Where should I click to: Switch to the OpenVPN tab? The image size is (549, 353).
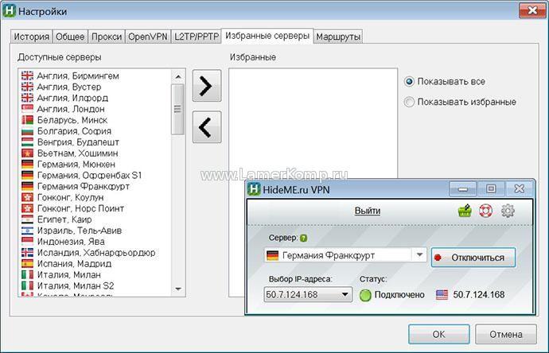pos(148,37)
